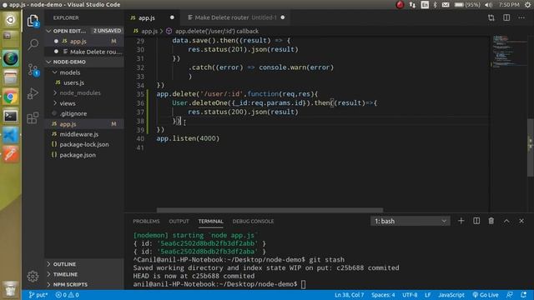Create a new terminal with plus icon

coord(461,221)
